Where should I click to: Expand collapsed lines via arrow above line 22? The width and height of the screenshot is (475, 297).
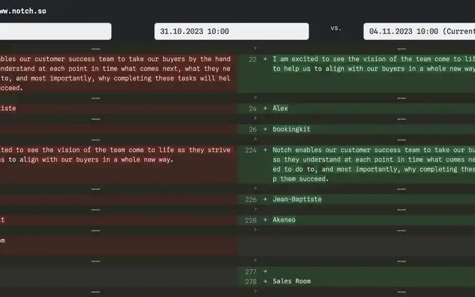point(255,48)
